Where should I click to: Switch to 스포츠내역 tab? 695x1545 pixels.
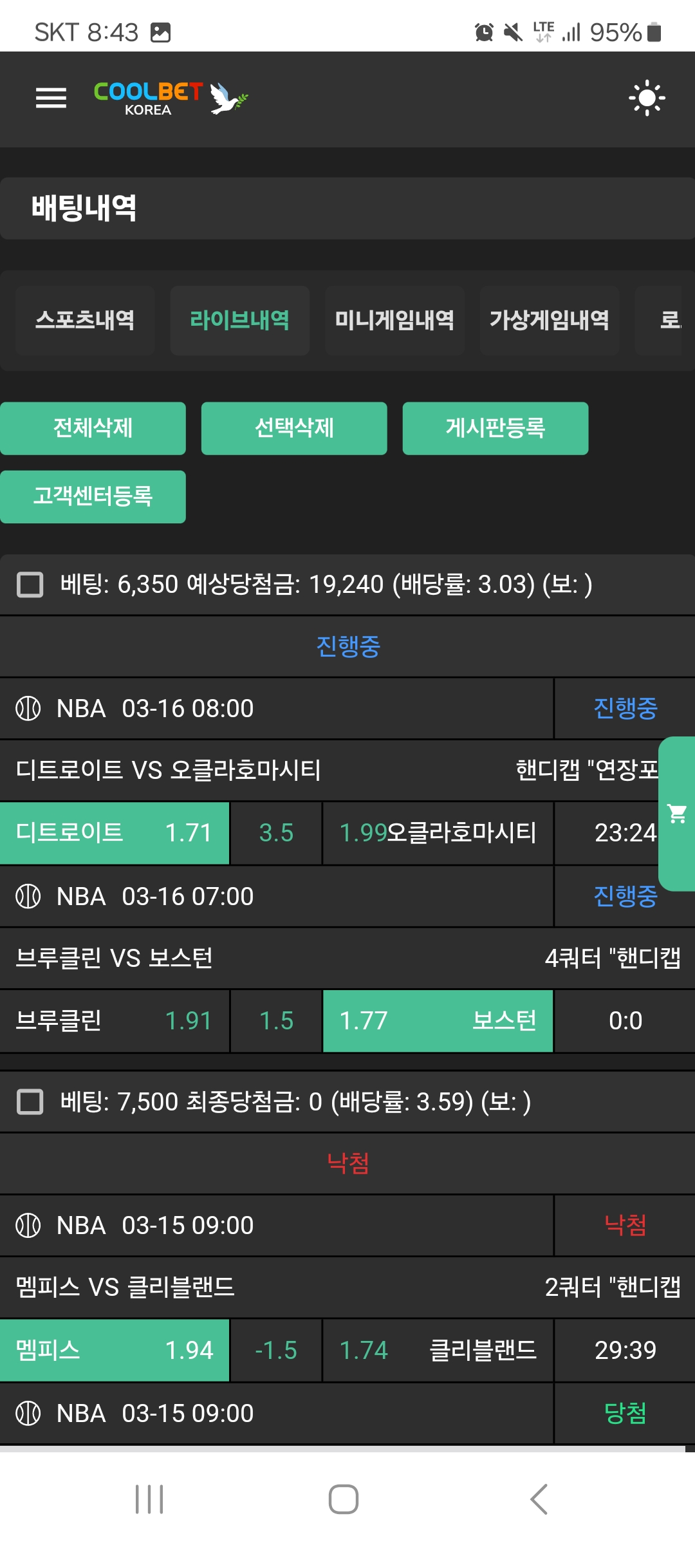pyautogui.click(x=85, y=320)
